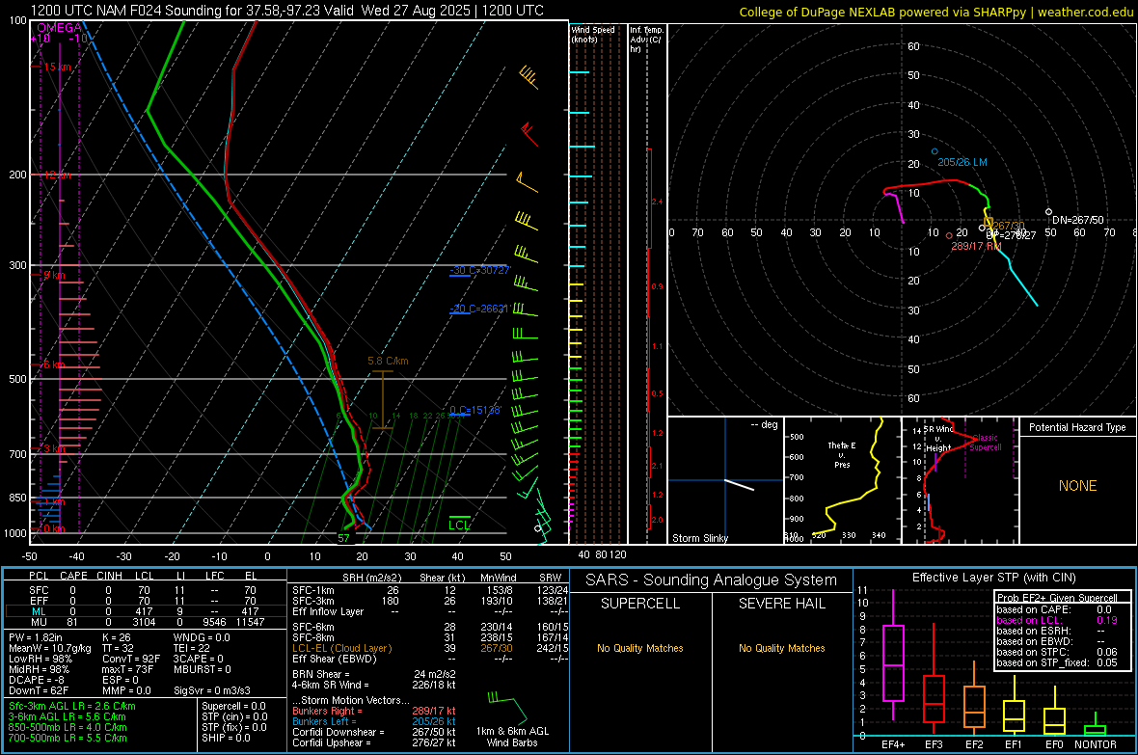This screenshot has height=755, width=1138.
Task: Click the 'Corfidi Downshear =' row
Action: pos(374,732)
